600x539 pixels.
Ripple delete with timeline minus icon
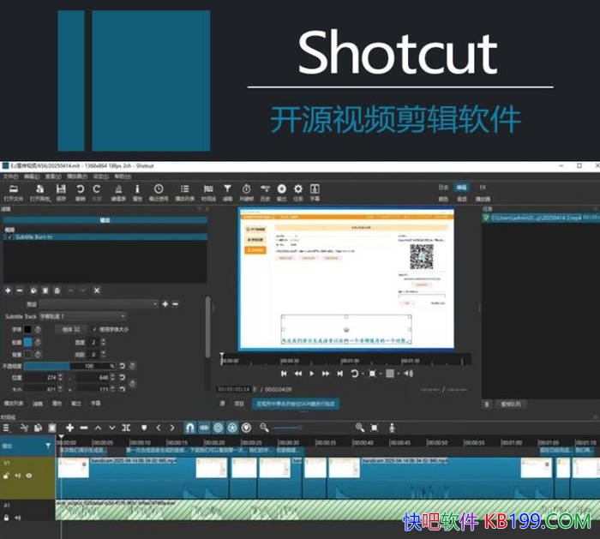click(x=84, y=428)
